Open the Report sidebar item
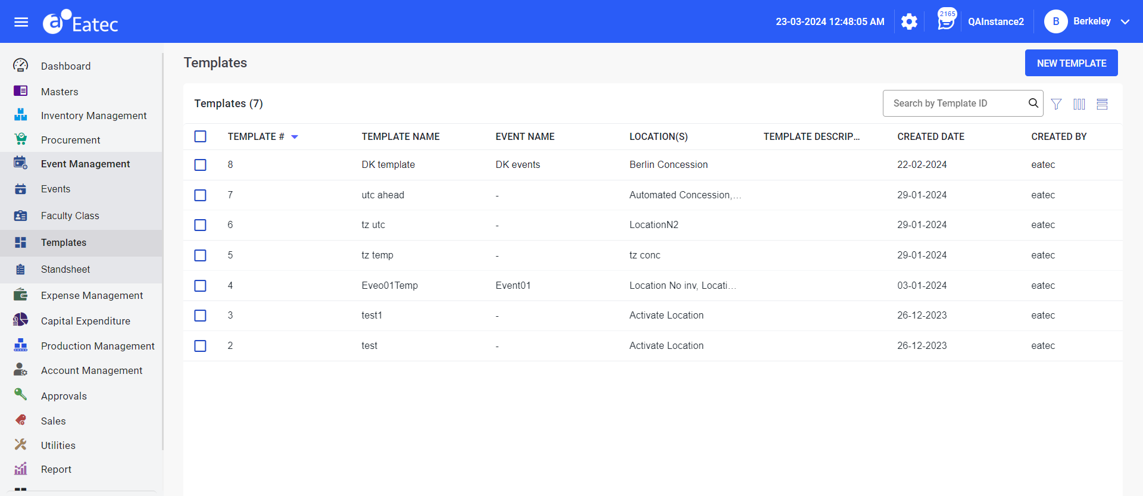The height and width of the screenshot is (496, 1143). tap(81, 469)
